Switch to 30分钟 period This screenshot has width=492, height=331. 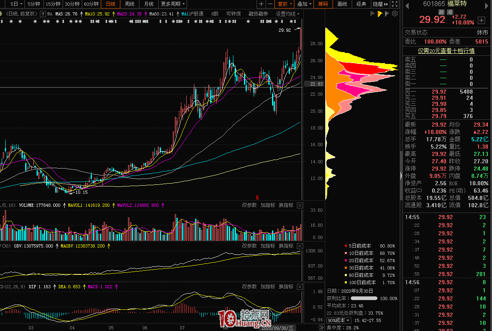[72, 4]
